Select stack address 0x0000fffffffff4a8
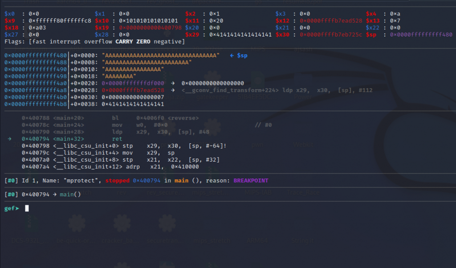 point(36,90)
